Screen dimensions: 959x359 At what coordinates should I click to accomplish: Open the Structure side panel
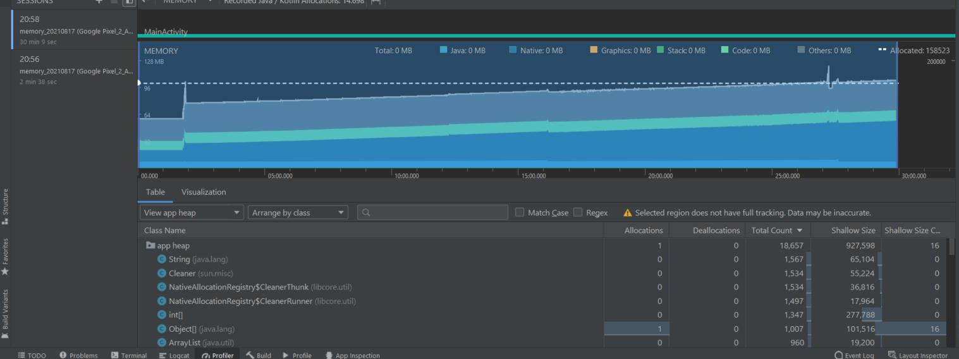coord(5,206)
